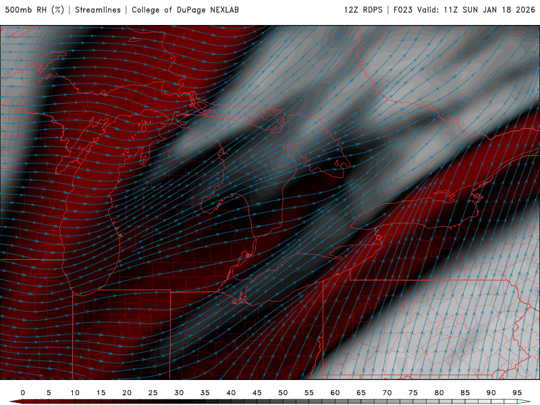This screenshot has width=540, height=405.
Task: Click the "500mb RH (%)" title text
Action: [34, 9]
